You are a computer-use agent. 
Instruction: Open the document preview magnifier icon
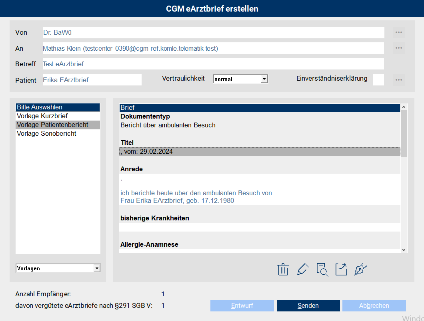pos(322,269)
